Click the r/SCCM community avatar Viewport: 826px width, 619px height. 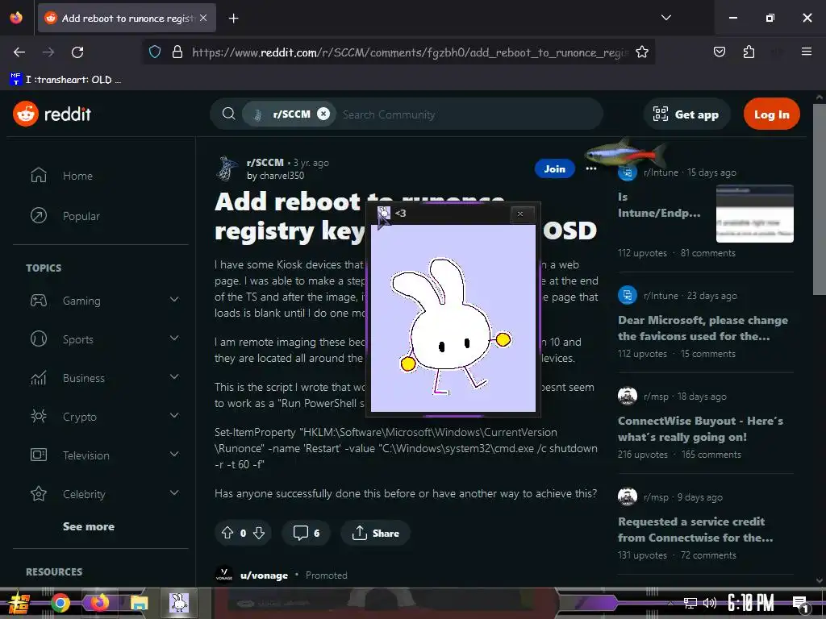[x=227, y=168]
